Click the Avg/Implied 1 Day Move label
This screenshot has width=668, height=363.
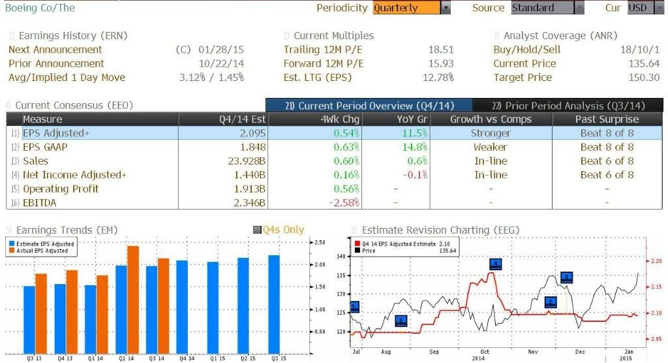(x=67, y=78)
